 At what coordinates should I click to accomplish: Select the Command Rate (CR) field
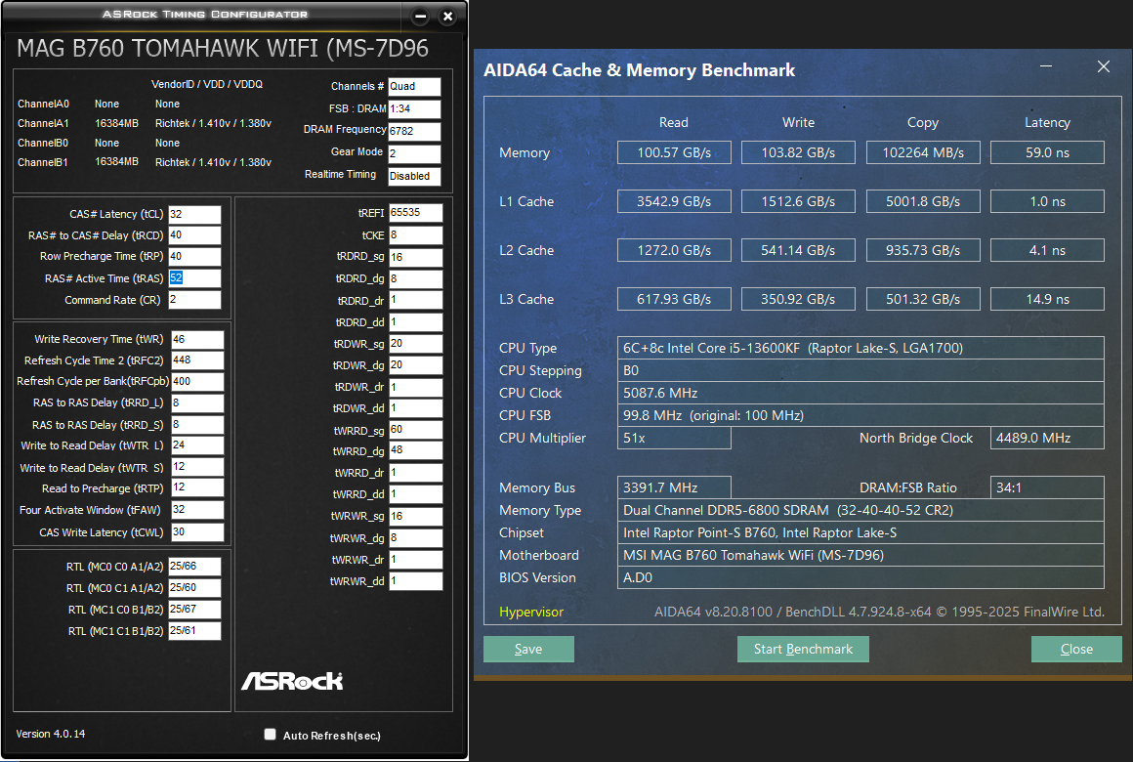194,299
